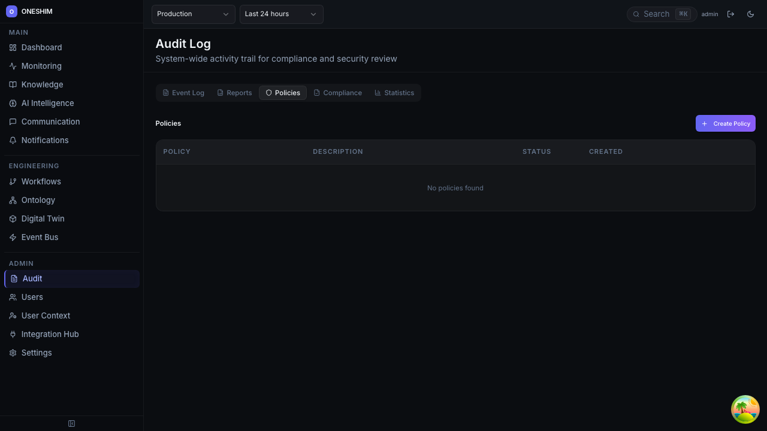Click the Event Bus lightning icon
Viewport: 767px width, 431px height.
13,238
